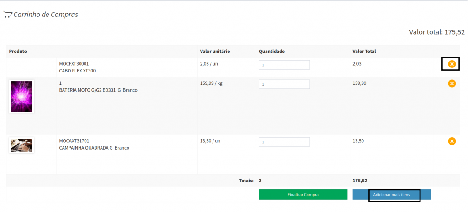
Task: Click the Produto column header
Action: coord(18,52)
